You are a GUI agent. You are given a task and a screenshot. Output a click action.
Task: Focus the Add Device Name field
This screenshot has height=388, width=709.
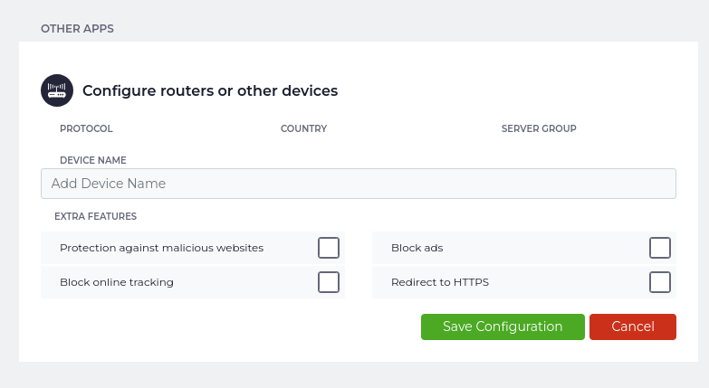pos(359,184)
